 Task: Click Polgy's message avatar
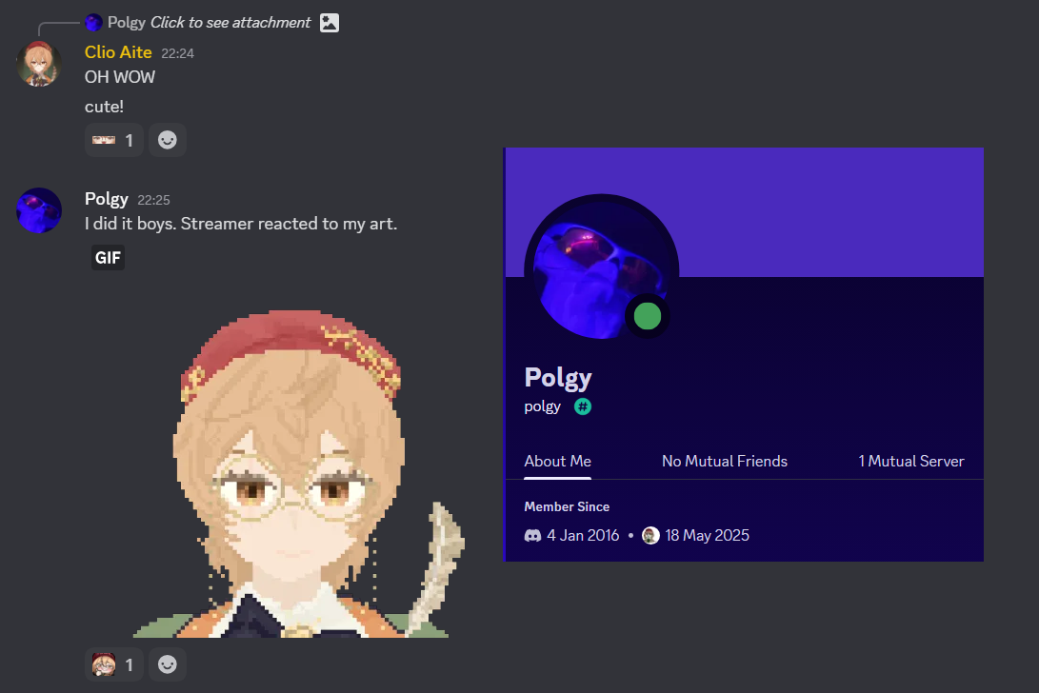(39, 210)
